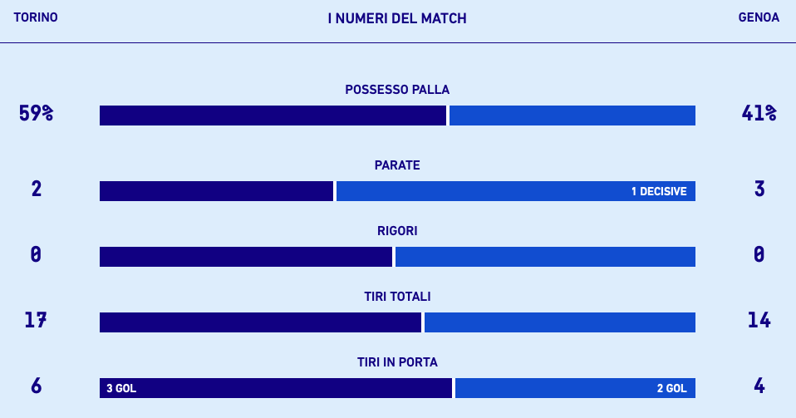Click the RIGORI stat label
The height and width of the screenshot is (418, 796).
397,231
